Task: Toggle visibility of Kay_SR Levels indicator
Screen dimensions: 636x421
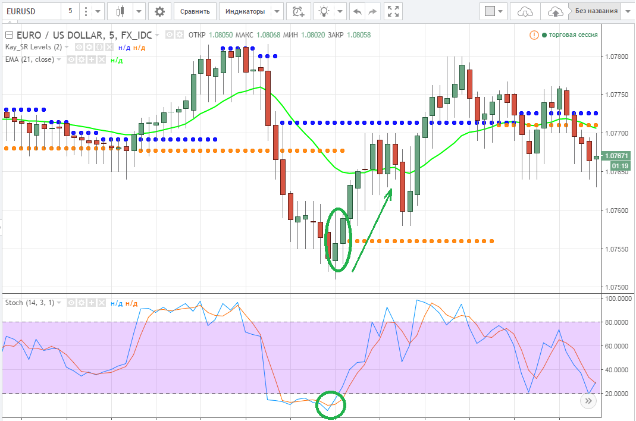Action: (x=79, y=47)
